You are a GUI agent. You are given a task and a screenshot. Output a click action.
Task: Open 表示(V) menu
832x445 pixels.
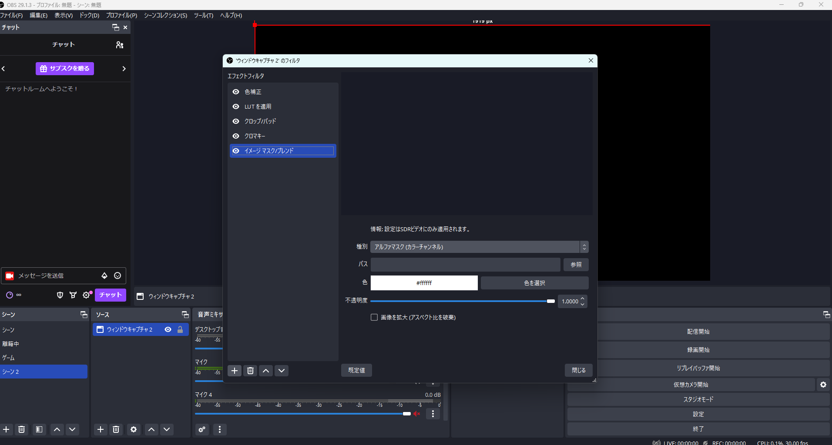pos(64,15)
